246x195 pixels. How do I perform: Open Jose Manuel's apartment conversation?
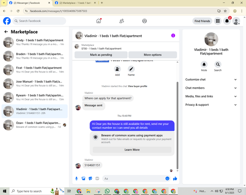34,84
